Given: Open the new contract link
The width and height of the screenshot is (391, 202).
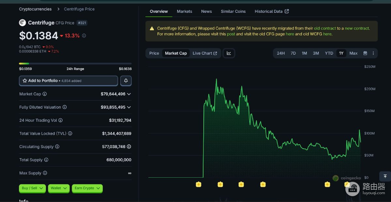Looking at the screenshot, I should pyautogui.click(x=357, y=28).
